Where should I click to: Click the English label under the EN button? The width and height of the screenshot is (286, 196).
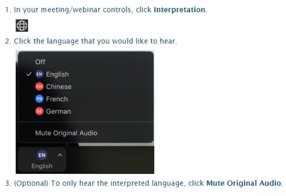click(42, 166)
